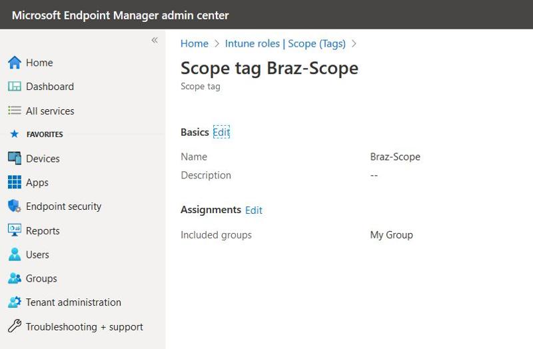Click the Assignments section heading

(211, 210)
